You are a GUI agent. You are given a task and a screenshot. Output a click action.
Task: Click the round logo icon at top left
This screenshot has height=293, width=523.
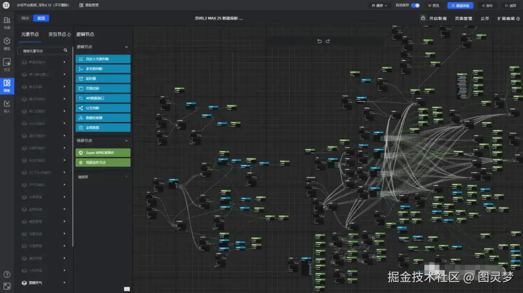6,5
